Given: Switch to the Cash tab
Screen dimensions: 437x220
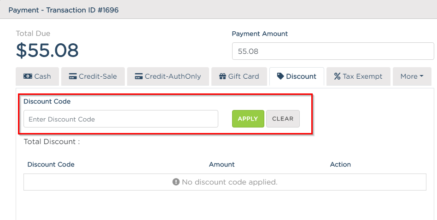Looking at the screenshot, I should (x=37, y=76).
